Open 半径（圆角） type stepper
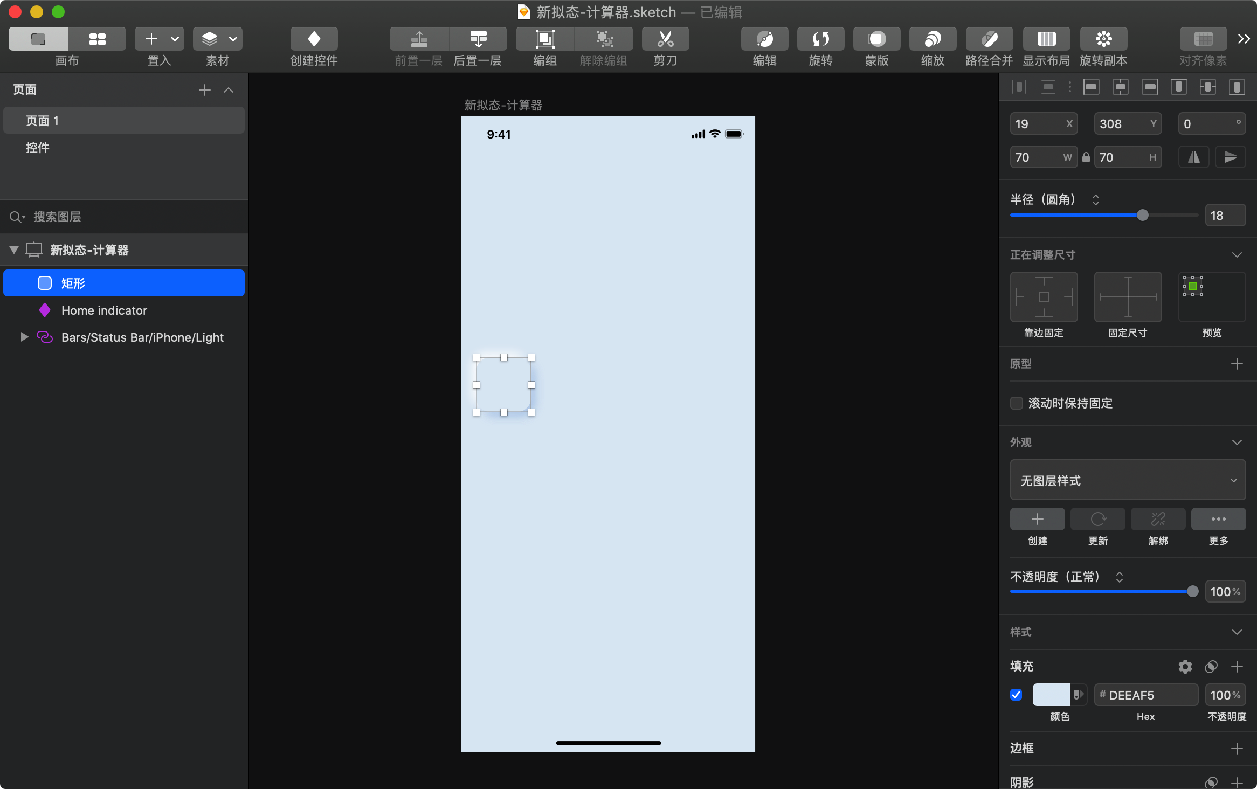Screen dimensions: 1257x789 point(1095,199)
